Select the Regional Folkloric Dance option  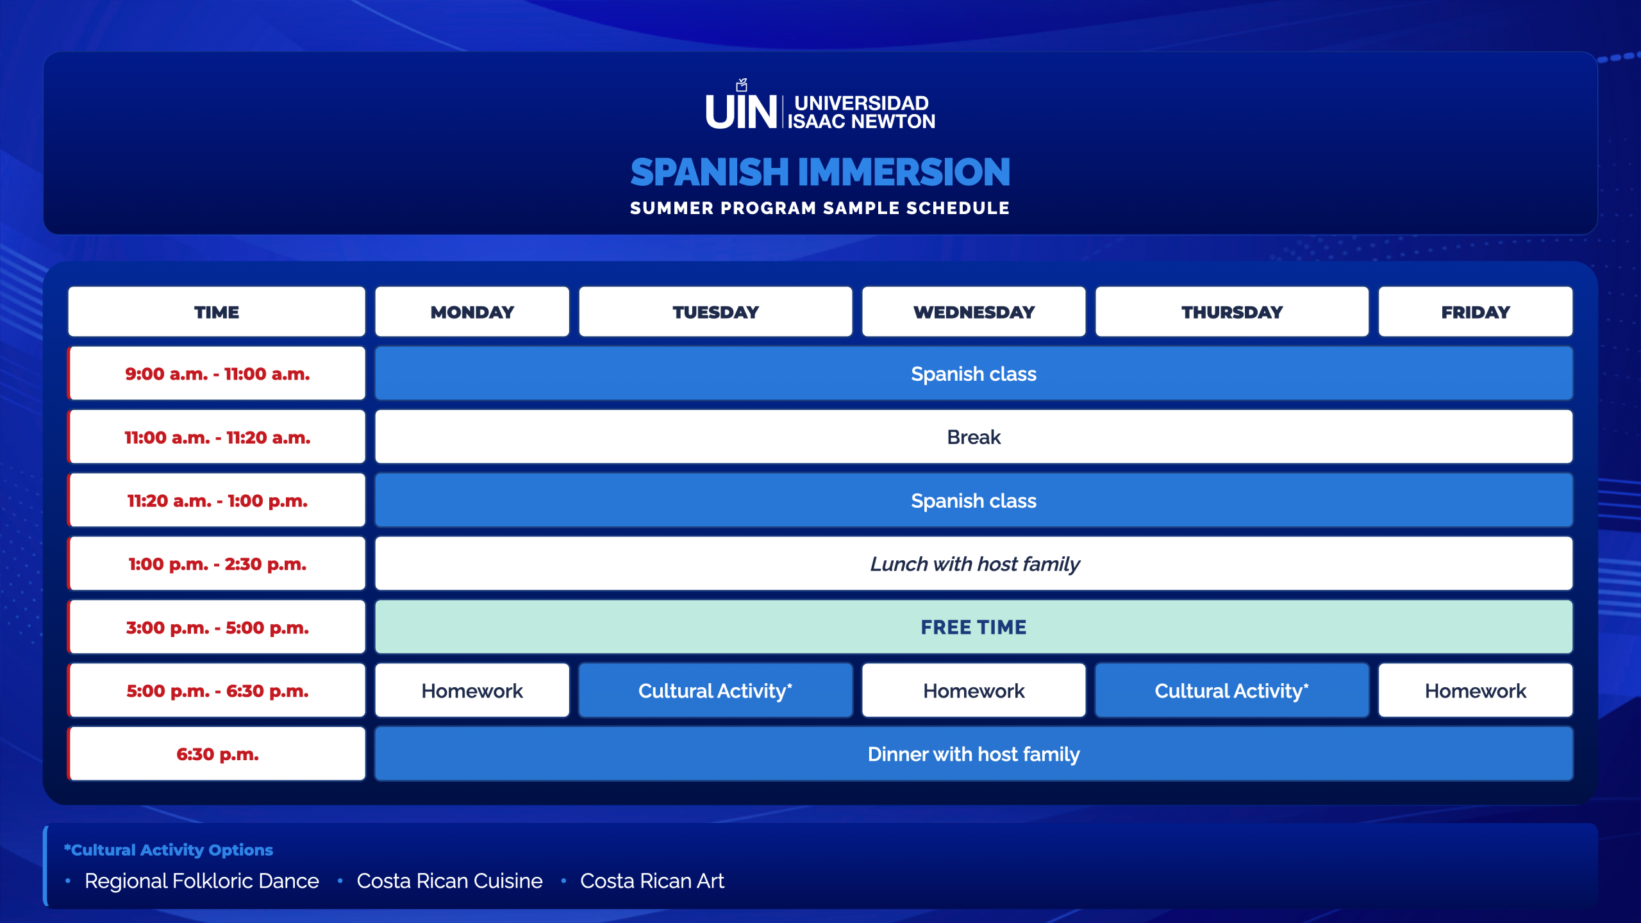(x=201, y=881)
